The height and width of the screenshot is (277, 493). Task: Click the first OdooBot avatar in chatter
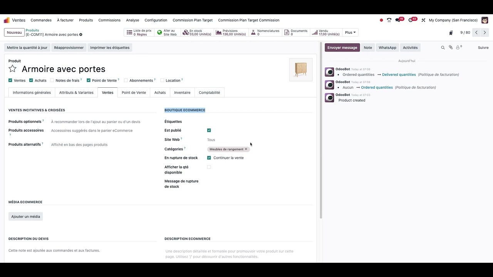pos(329,72)
